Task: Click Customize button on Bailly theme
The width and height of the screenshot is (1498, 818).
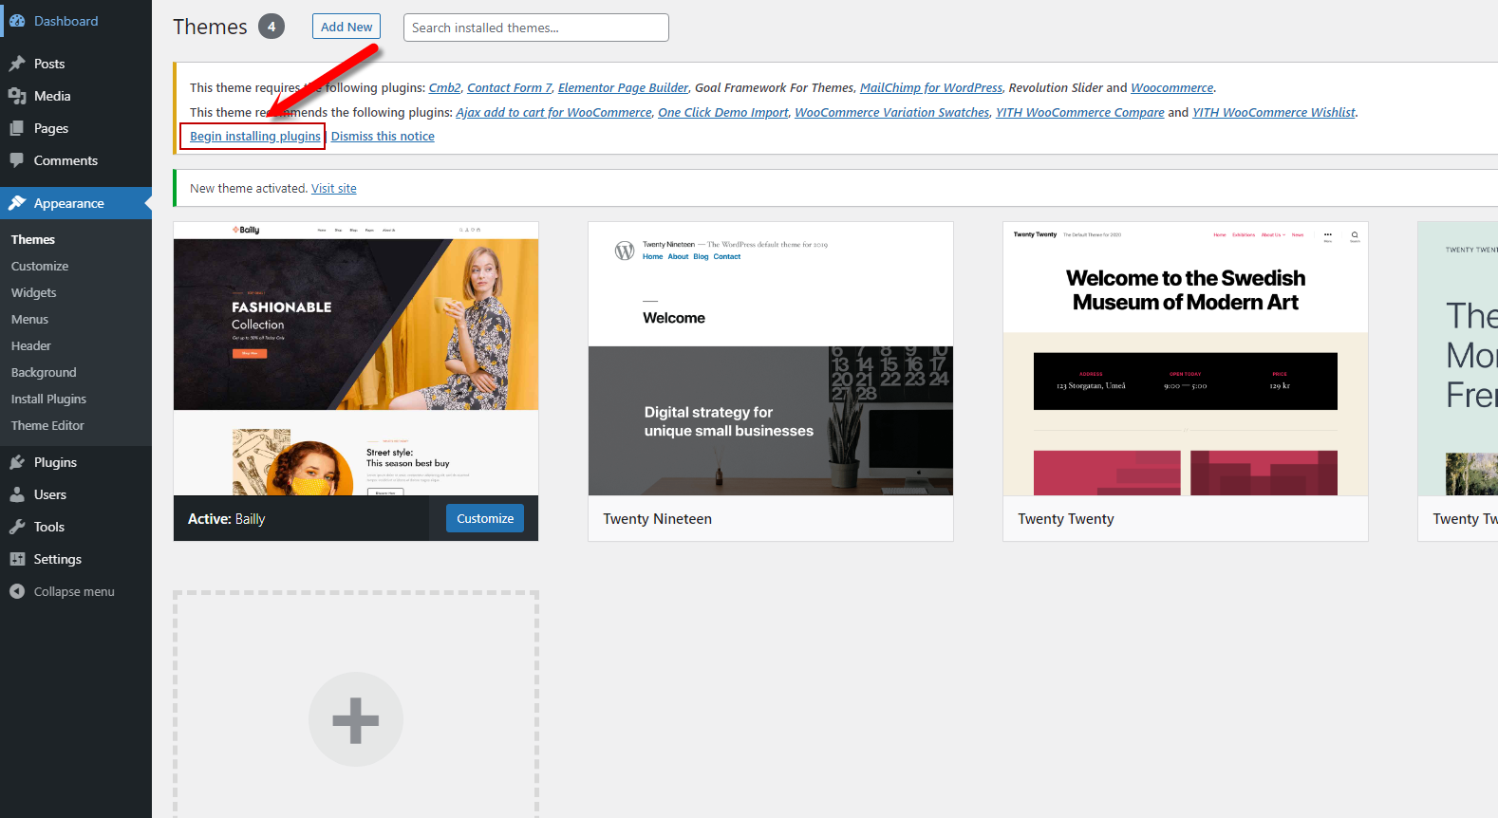Action: pos(485,518)
